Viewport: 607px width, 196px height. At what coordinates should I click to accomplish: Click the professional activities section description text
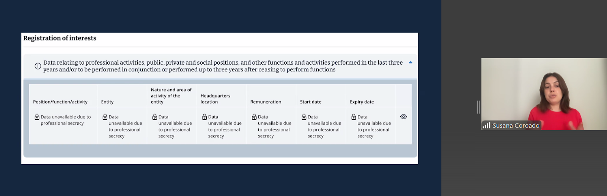pyautogui.click(x=223, y=66)
